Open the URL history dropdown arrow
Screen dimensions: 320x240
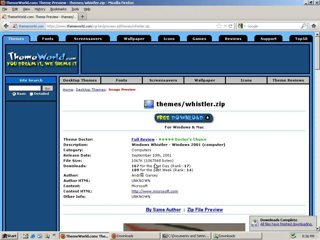(x=225, y=26)
